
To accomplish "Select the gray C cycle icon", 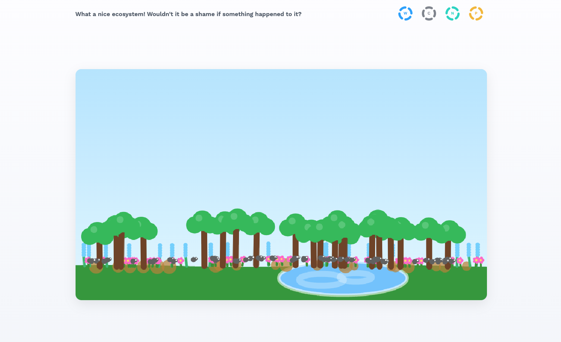I will coord(429,13).
